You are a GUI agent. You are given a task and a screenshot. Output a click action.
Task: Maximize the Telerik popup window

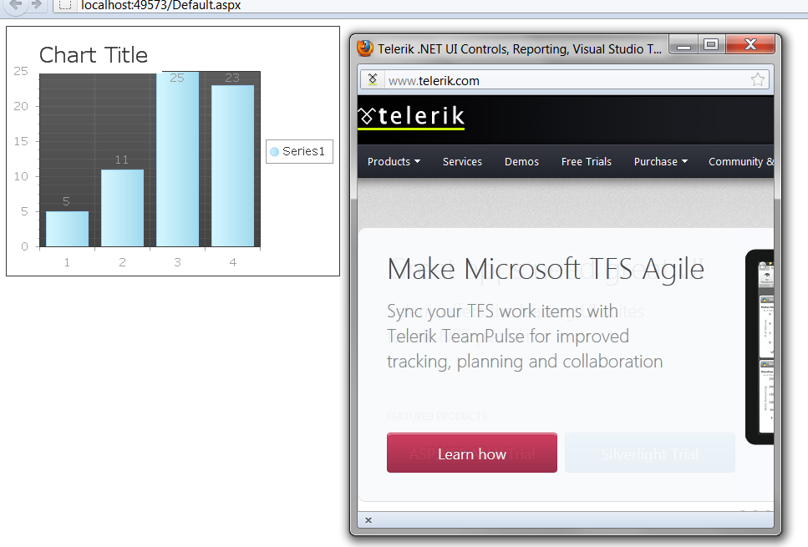coord(711,45)
